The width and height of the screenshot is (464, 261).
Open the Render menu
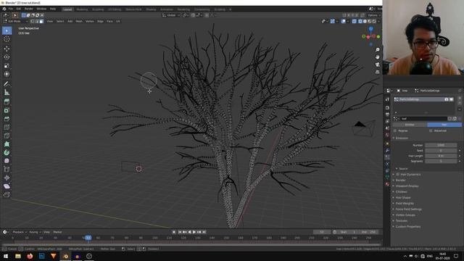click(x=29, y=9)
